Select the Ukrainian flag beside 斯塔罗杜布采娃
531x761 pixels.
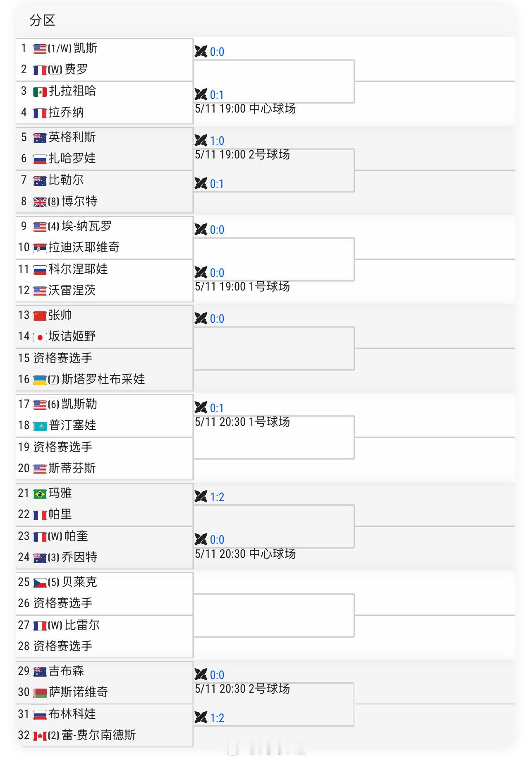click(x=40, y=380)
